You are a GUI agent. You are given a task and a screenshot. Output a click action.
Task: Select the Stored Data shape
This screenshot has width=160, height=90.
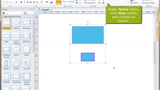pos(16,78)
